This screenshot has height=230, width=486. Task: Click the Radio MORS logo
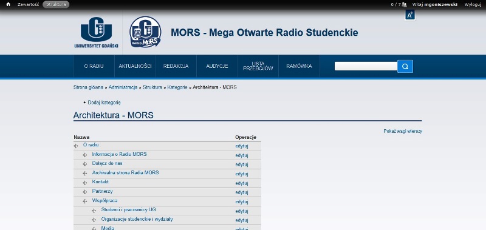click(x=145, y=32)
